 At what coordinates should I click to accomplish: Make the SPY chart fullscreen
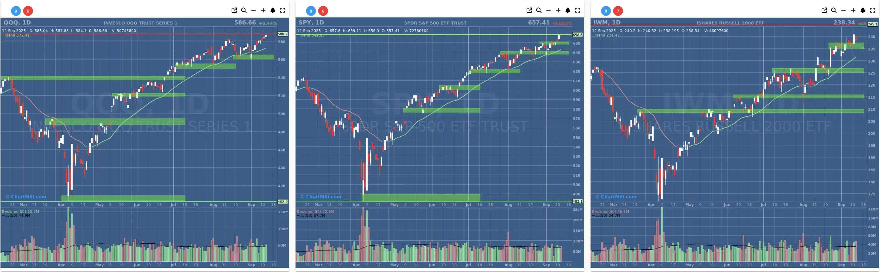(x=578, y=11)
